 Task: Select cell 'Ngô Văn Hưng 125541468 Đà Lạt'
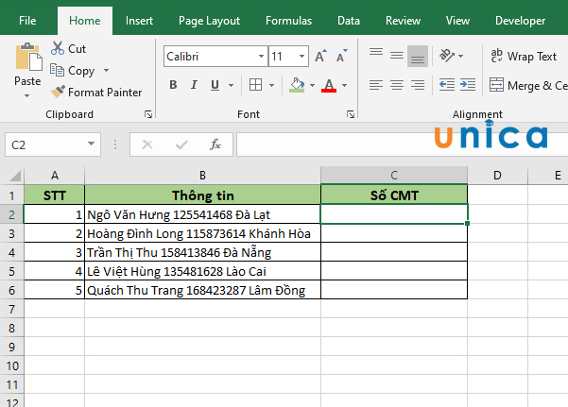(202, 214)
